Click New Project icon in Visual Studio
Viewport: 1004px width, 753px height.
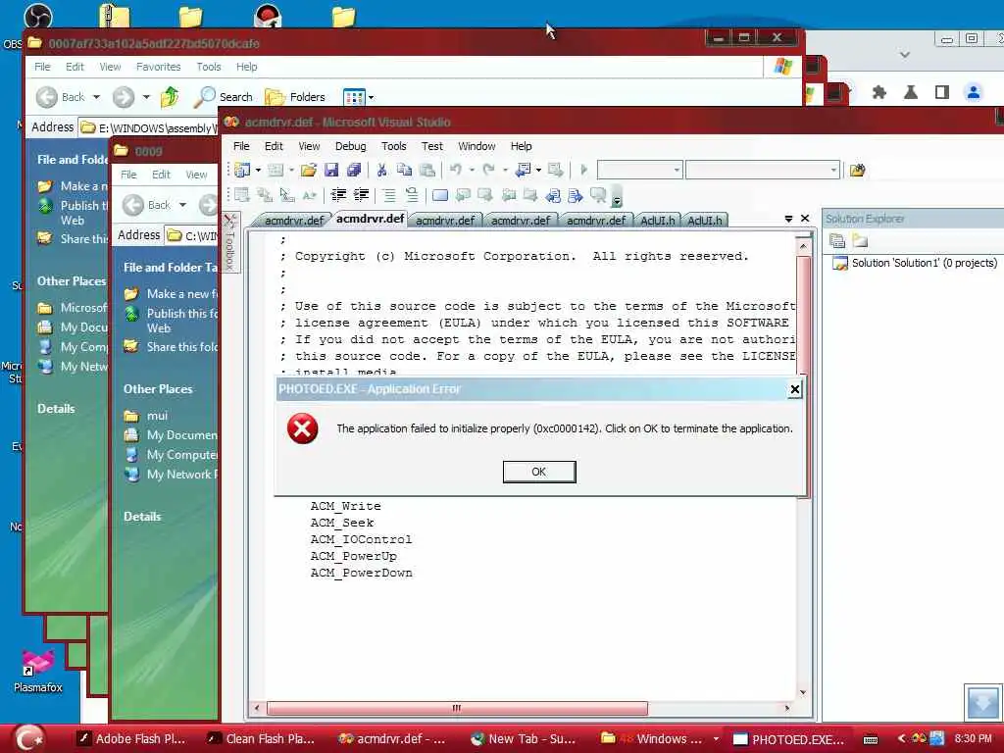tap(242, 170)
